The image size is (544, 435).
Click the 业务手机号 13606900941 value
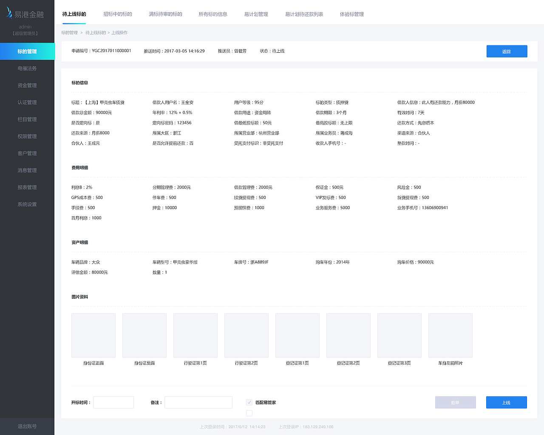[x=422, y=208]
